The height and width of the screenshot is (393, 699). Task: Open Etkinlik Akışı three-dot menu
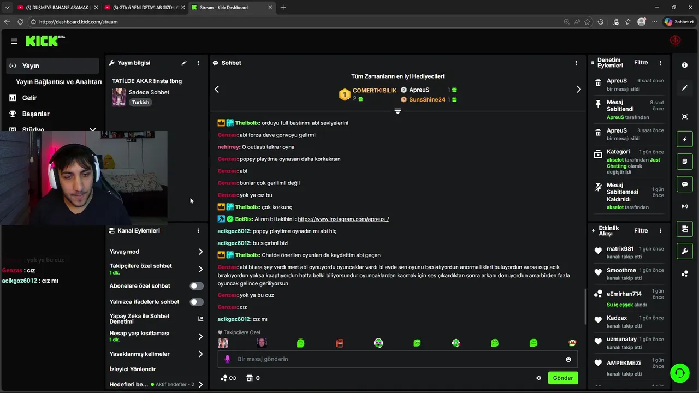pos(660,230)
